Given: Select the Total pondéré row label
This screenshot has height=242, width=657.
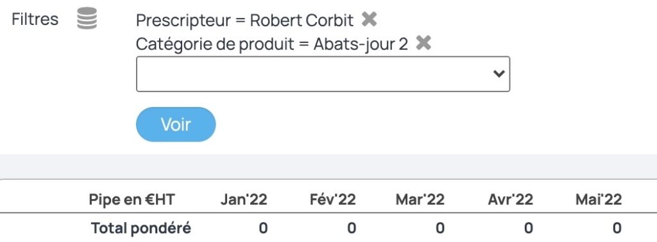Looking at the screenshot, I should [x=141, y=228].
